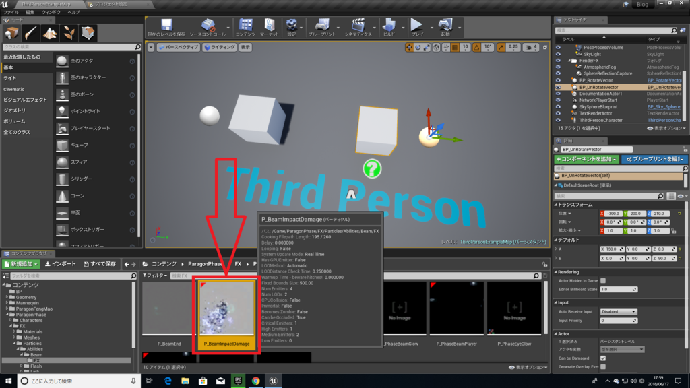Open the Add New dropdown button

(21, 264)
